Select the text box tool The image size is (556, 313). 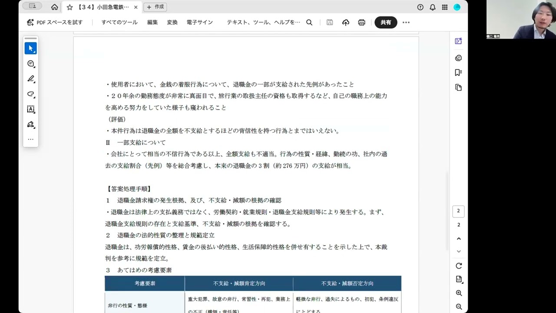(30, 109)
